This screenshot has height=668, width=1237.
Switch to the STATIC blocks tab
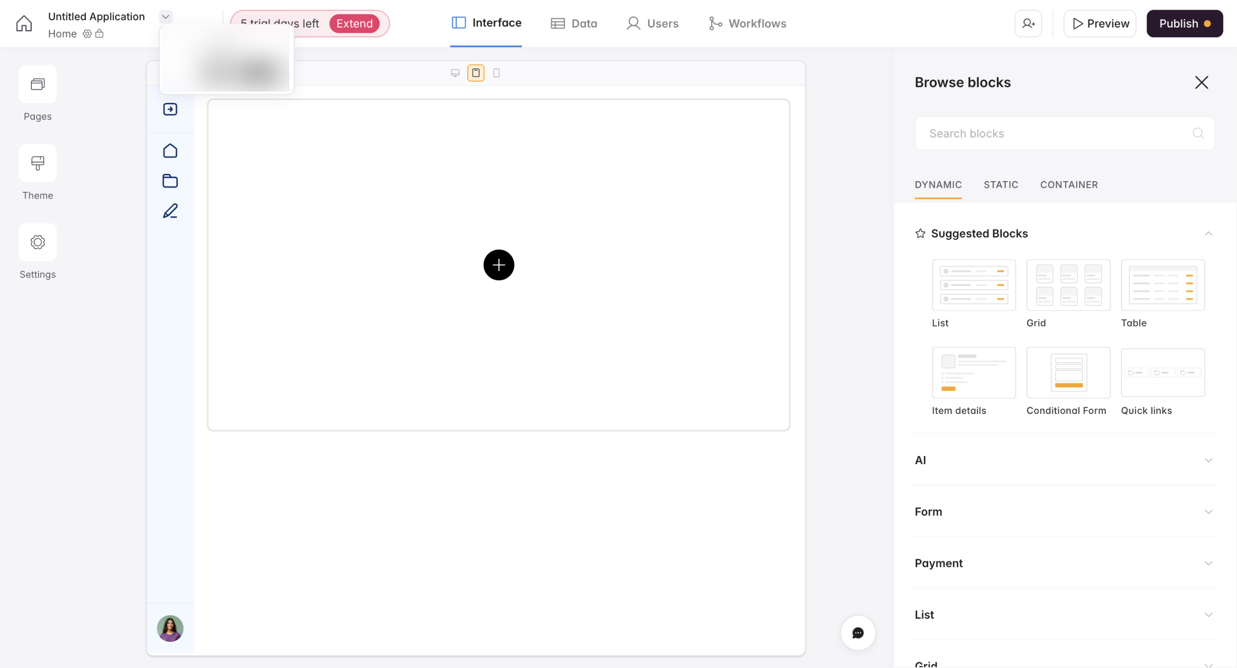[1001, 185]
